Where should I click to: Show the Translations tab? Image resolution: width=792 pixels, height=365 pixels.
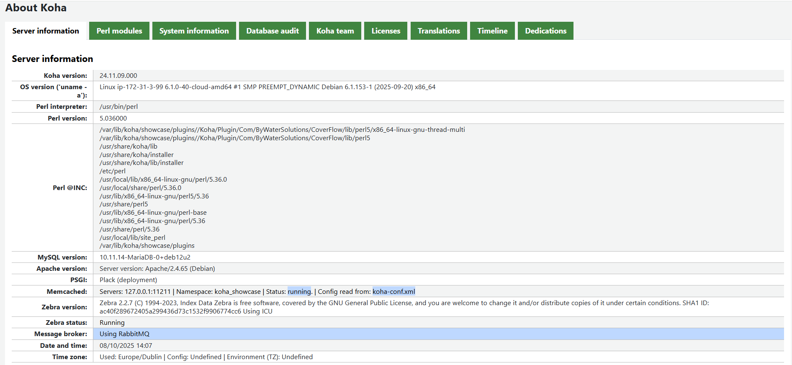point(439,31)
